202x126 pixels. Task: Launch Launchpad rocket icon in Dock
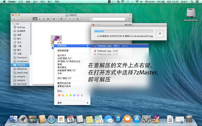[23, 119]
